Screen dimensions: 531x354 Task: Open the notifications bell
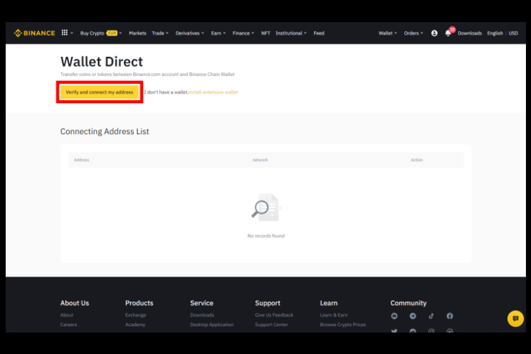point(448,34)
